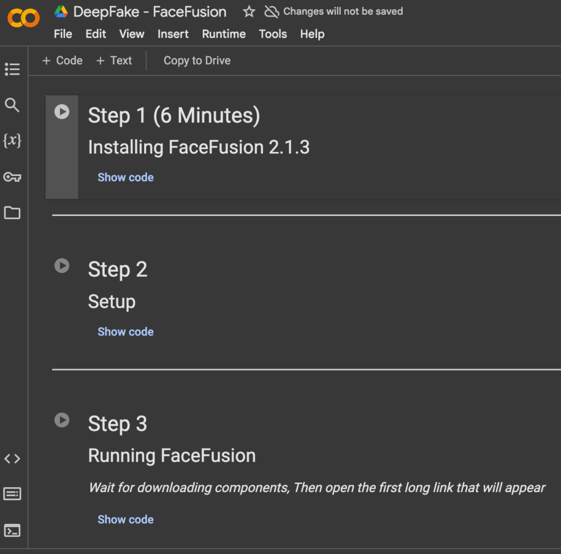The width and height of the screenshot is (561, 554).
Task: Open the Edit menu
Action: coord(95,34)
